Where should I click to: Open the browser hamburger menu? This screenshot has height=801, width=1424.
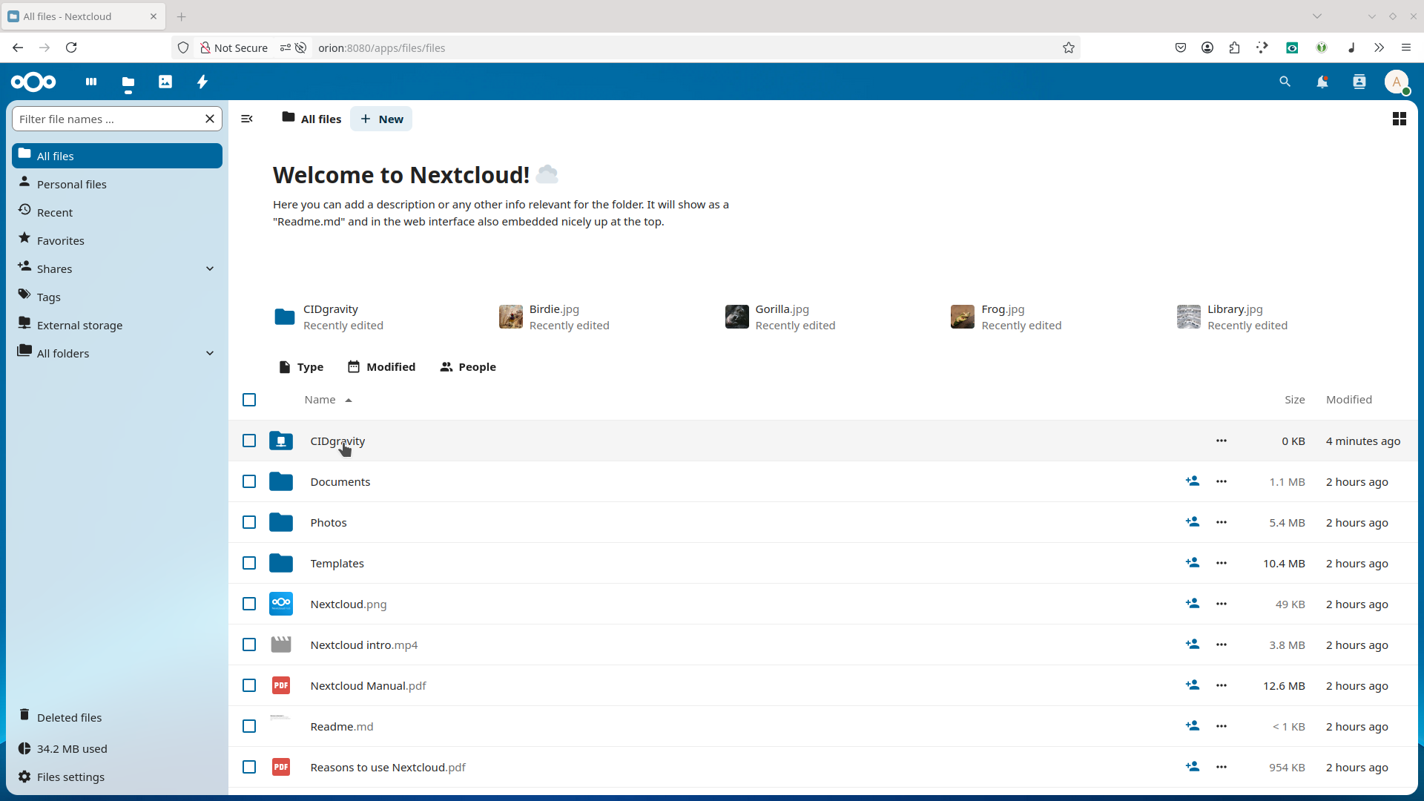pyautogui.click(x=1406, y=47)
